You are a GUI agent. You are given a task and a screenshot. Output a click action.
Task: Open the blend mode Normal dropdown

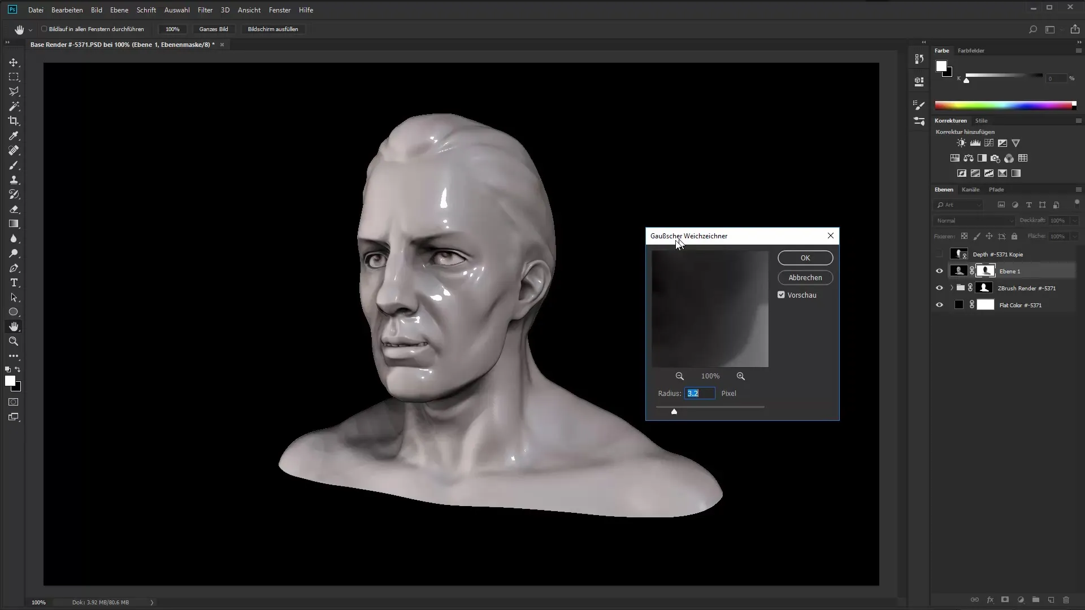pyautogui.click(x=974, y=220)
